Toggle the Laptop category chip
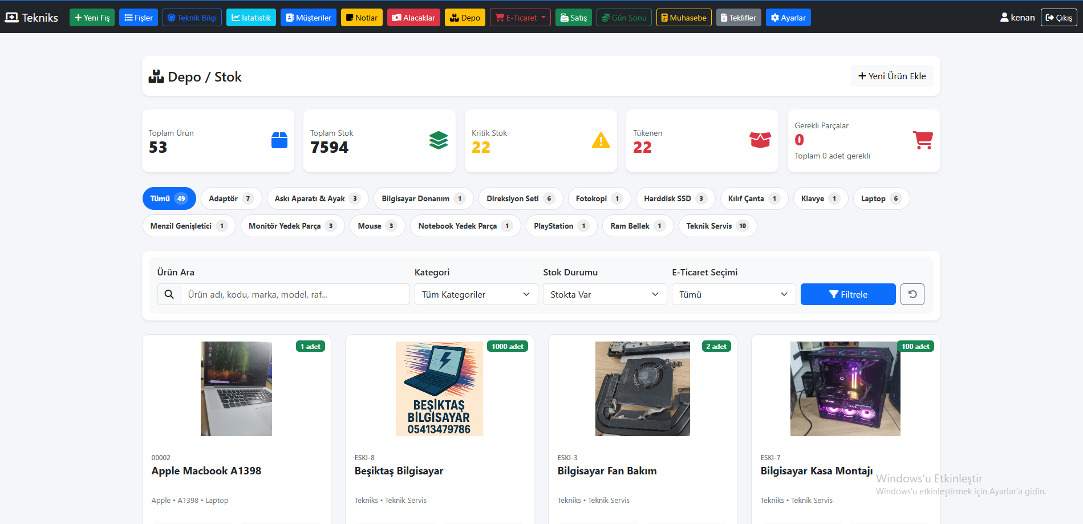Screen dimensions: 1083x524 click(881, 198)
